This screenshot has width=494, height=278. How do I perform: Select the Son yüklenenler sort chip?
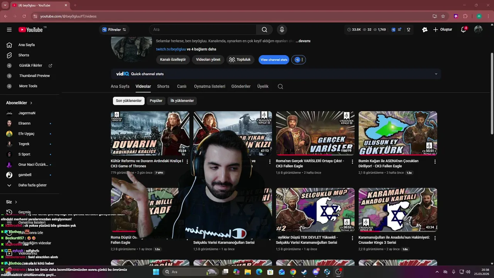(129, 101)
